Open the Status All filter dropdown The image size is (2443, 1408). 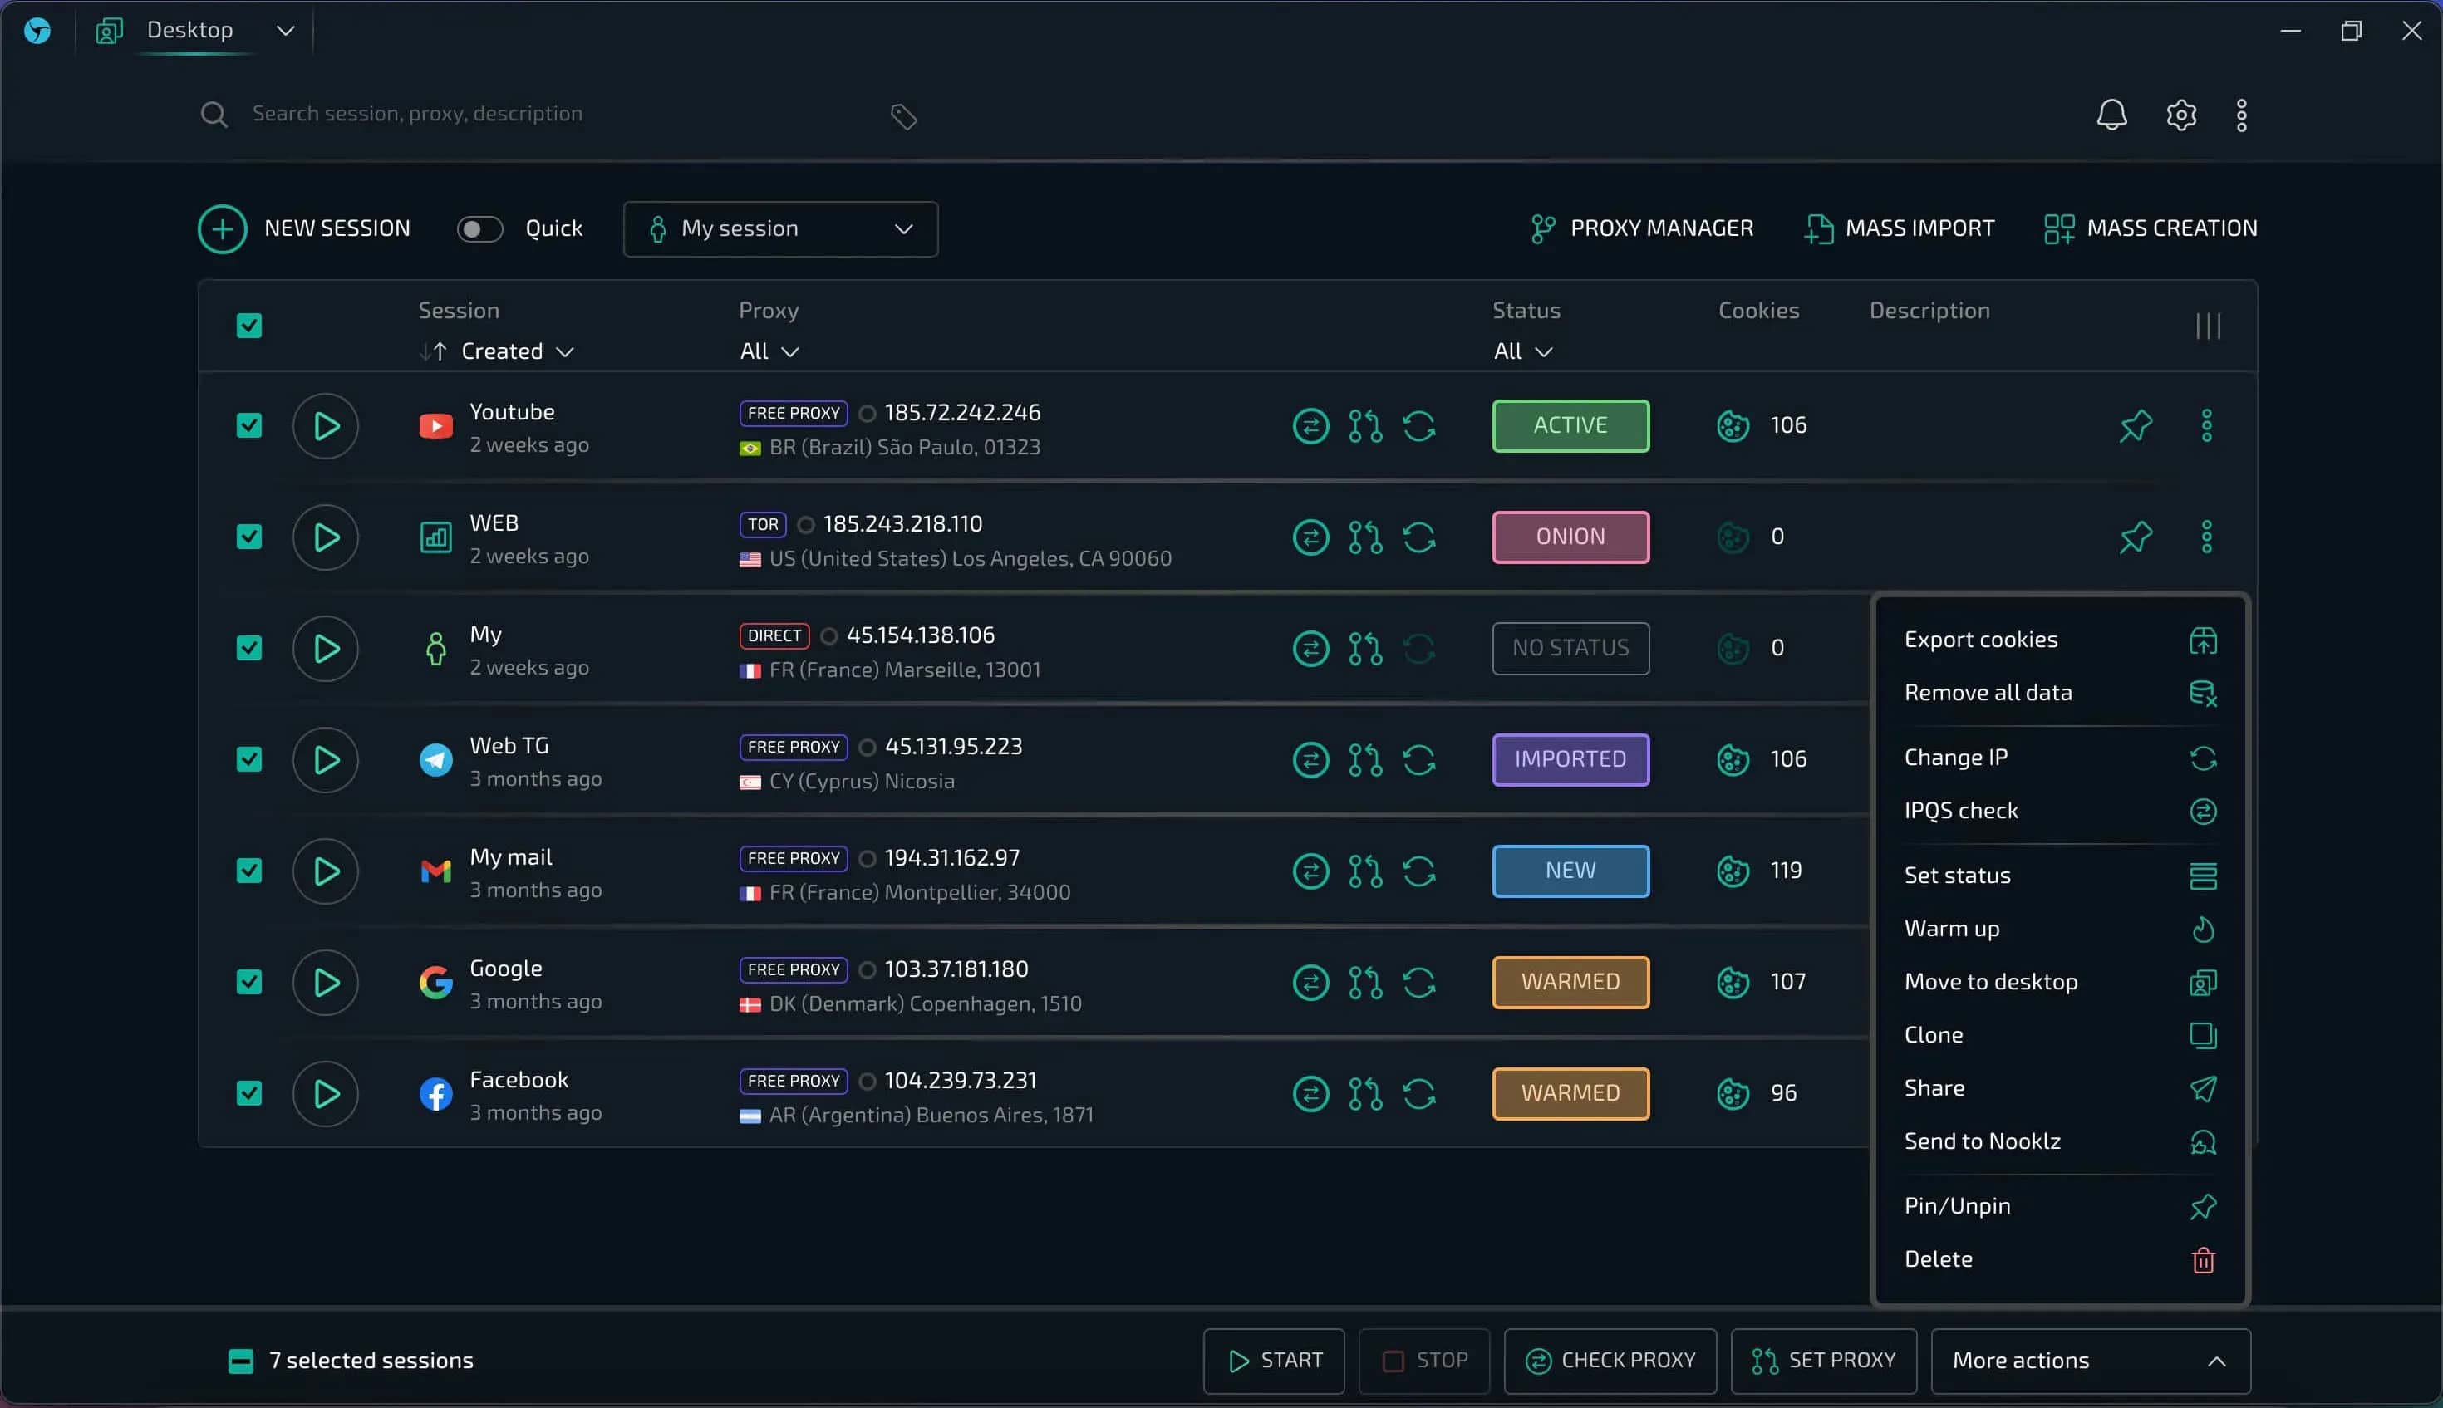(1523, 351)
